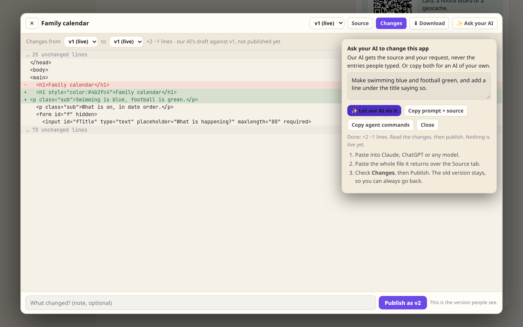Screen dimensions: 523x327
Task: Click sparkle Let our AI do it
Action: [374, 111]
